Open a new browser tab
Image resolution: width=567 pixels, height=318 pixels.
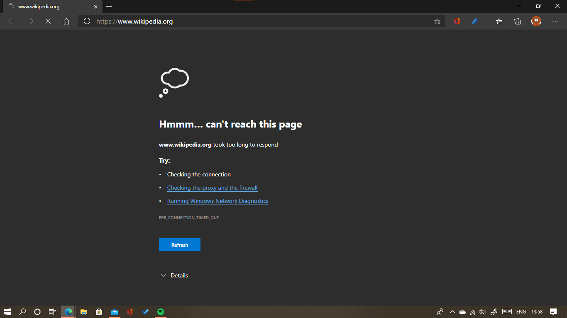[x=109, y=7]
